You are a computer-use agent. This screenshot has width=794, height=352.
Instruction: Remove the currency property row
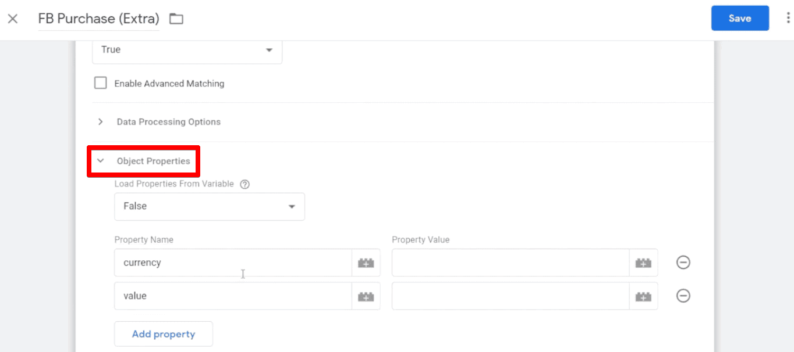pyautogui.click(x=683, y=263)
